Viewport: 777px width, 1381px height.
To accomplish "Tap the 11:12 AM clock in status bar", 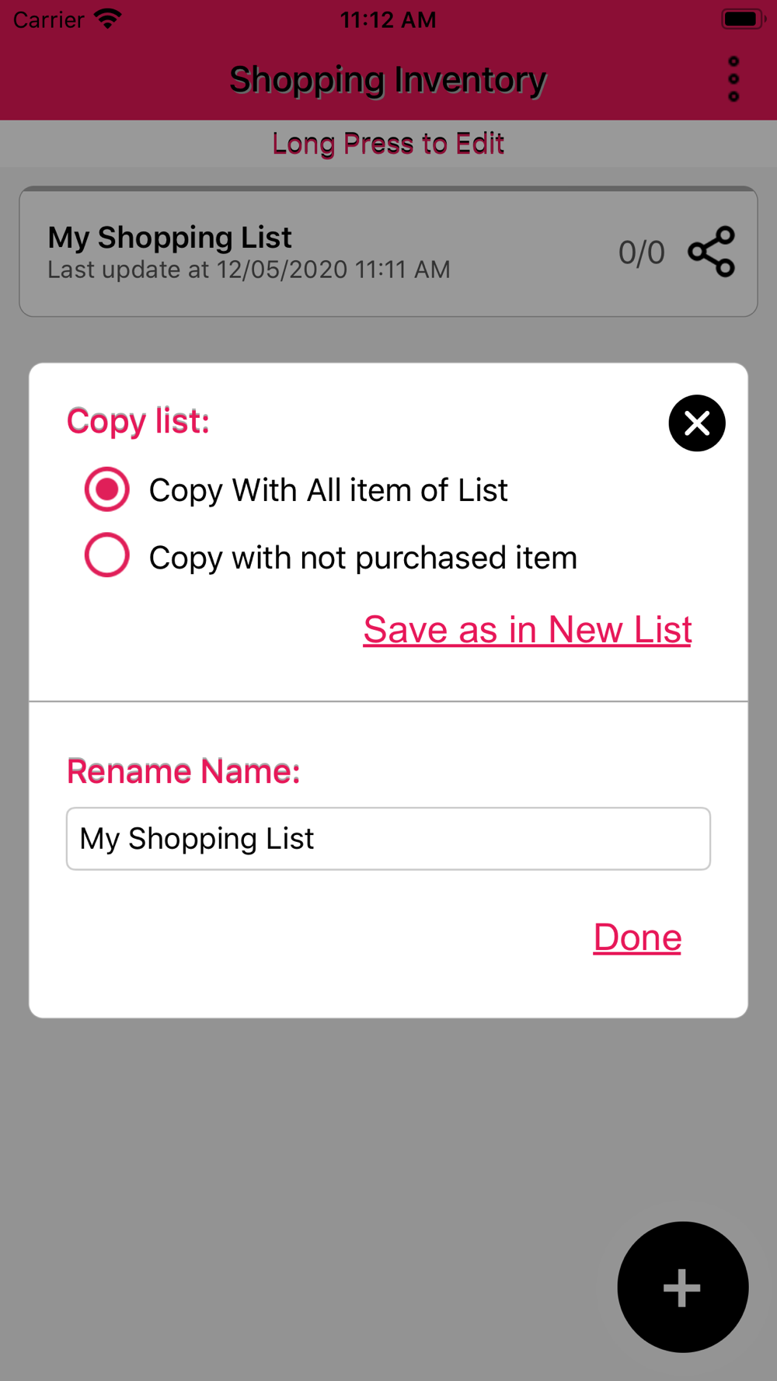I will (388, 19).
